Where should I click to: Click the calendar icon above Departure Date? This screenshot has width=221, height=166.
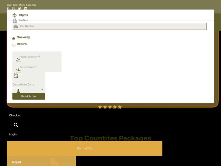[15, 76]
